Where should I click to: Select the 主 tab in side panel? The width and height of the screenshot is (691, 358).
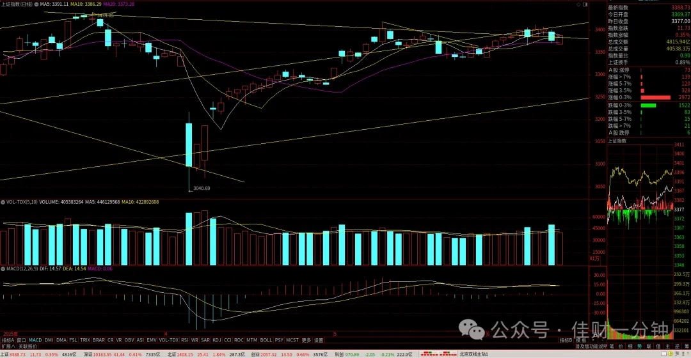click(667, 346)
